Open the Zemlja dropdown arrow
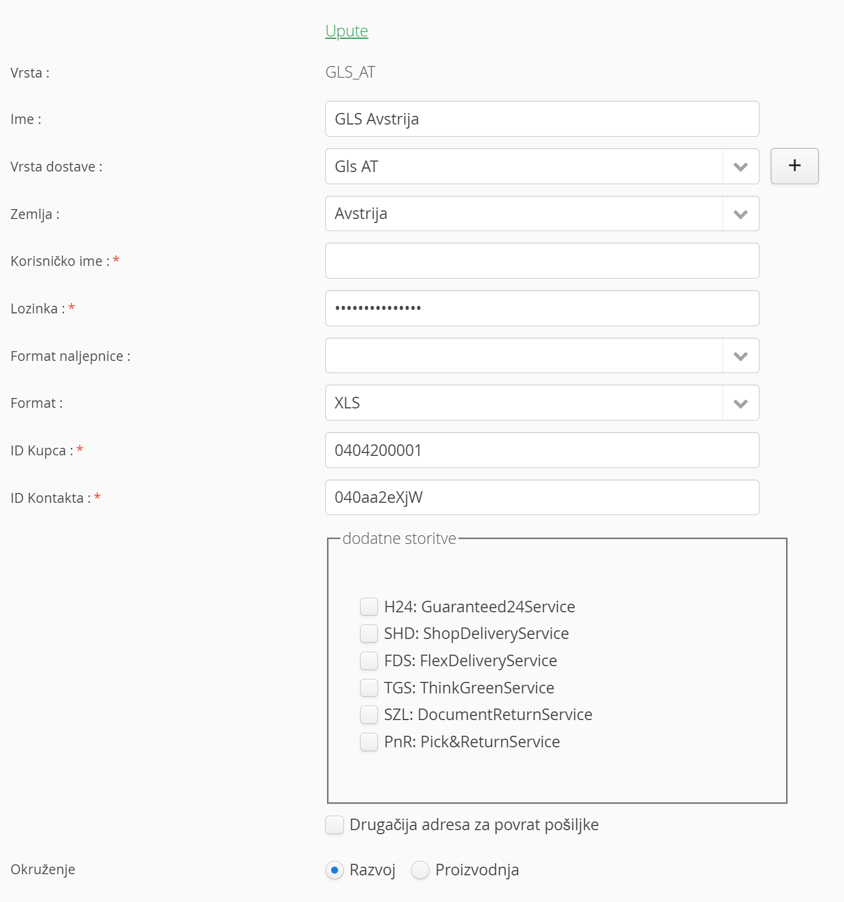The image size is (844, 902). (x=740, y=214)
